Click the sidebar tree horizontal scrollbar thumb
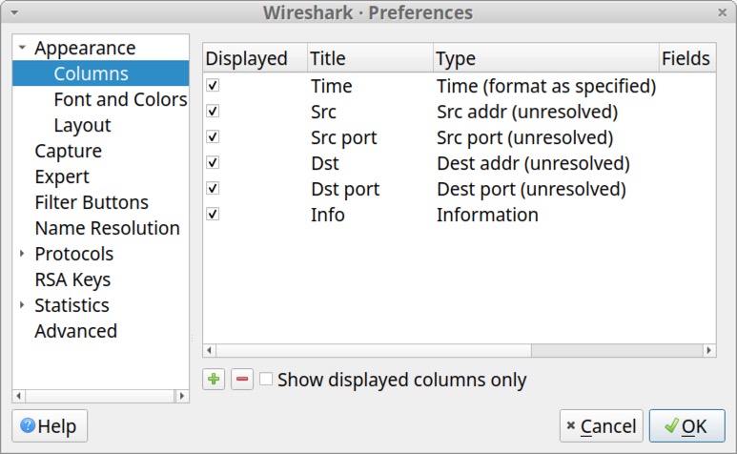Image resolution: width=737 pixels, height=454 pixels. pos(100,396)
